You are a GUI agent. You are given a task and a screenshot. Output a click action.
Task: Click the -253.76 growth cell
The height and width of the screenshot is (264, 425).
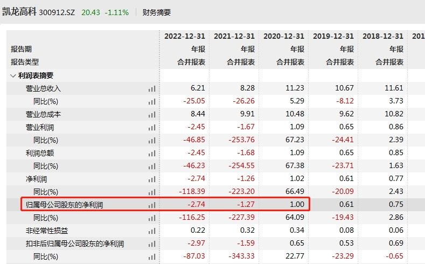pos(241,140)
